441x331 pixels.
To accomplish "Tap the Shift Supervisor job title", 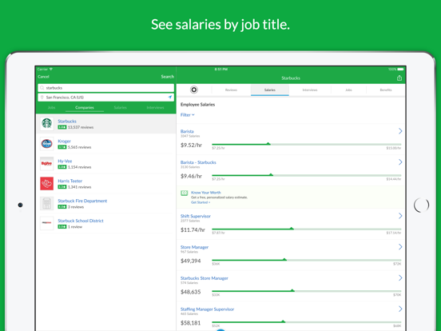I will pos(196,216).
